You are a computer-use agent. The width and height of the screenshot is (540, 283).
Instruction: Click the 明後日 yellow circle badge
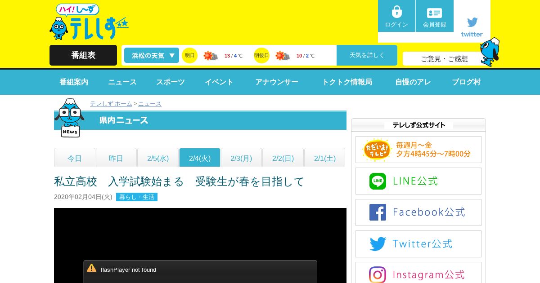(261, 55)
